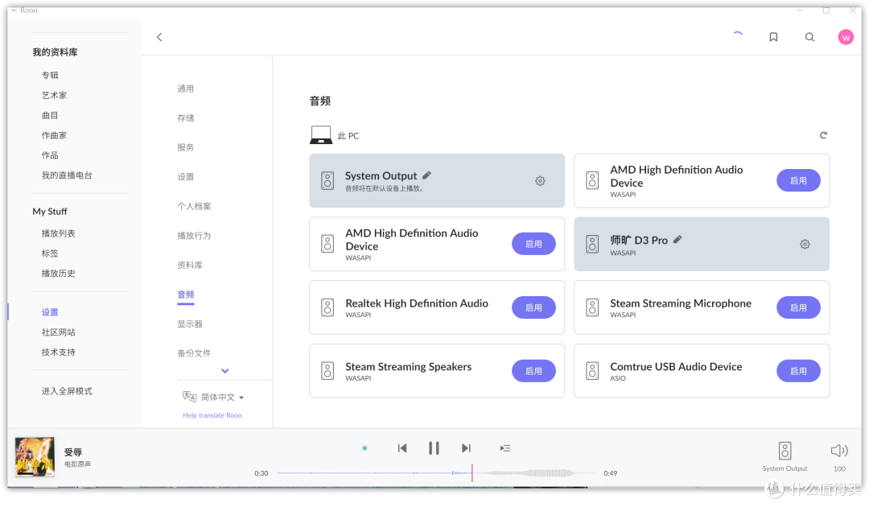869x507 pixels.
Task: Edit System Output name with pencil icon
Action: [426, 175]
